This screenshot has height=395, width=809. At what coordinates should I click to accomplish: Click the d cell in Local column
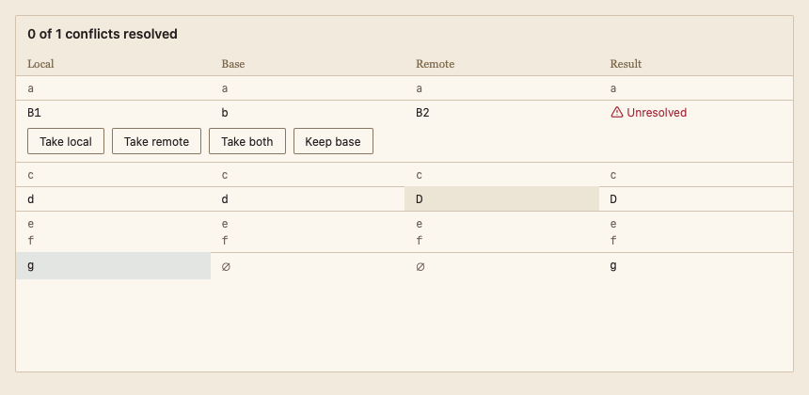[113, 199]
